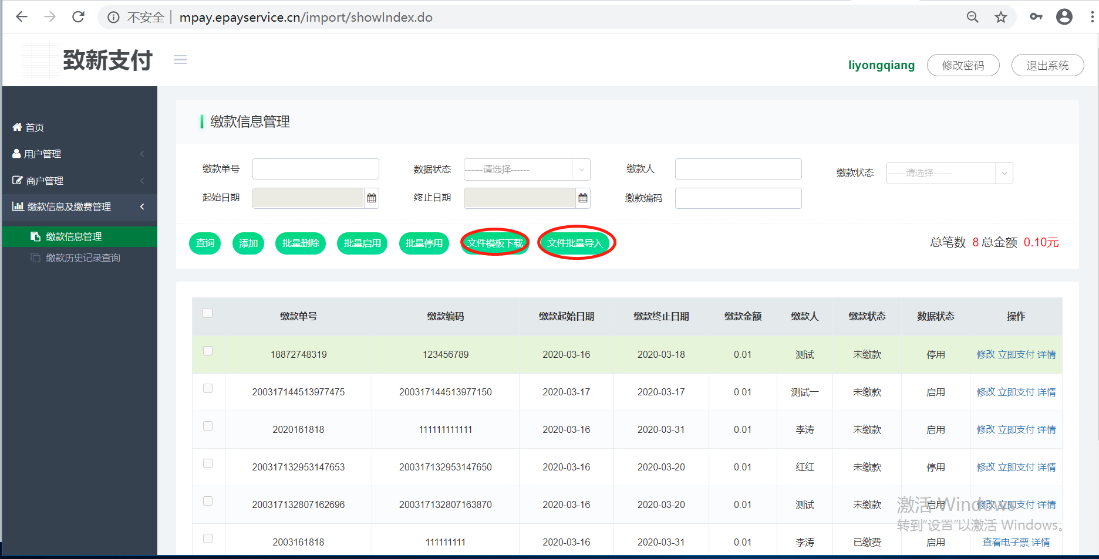1099x559 pixels.
Task: Open the 首页 menu item
Action: point(35,127)
